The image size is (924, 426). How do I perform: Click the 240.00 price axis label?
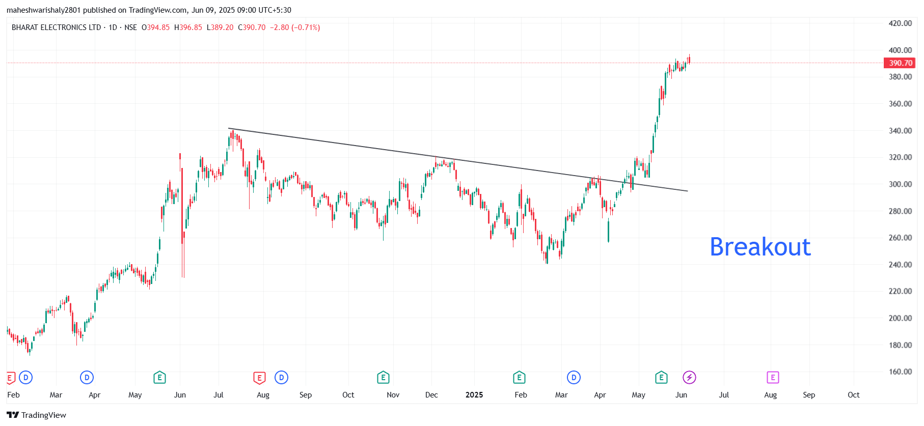pyautogui.click(x=900, y=265)
